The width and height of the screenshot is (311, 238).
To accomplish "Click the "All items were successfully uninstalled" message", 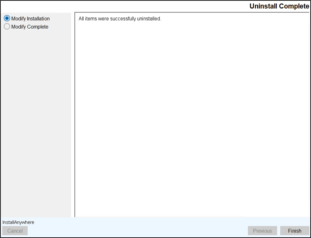I will 120,19.
